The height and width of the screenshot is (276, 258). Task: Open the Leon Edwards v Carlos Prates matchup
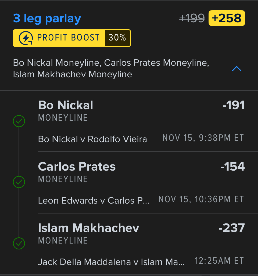tap(94, 200)
